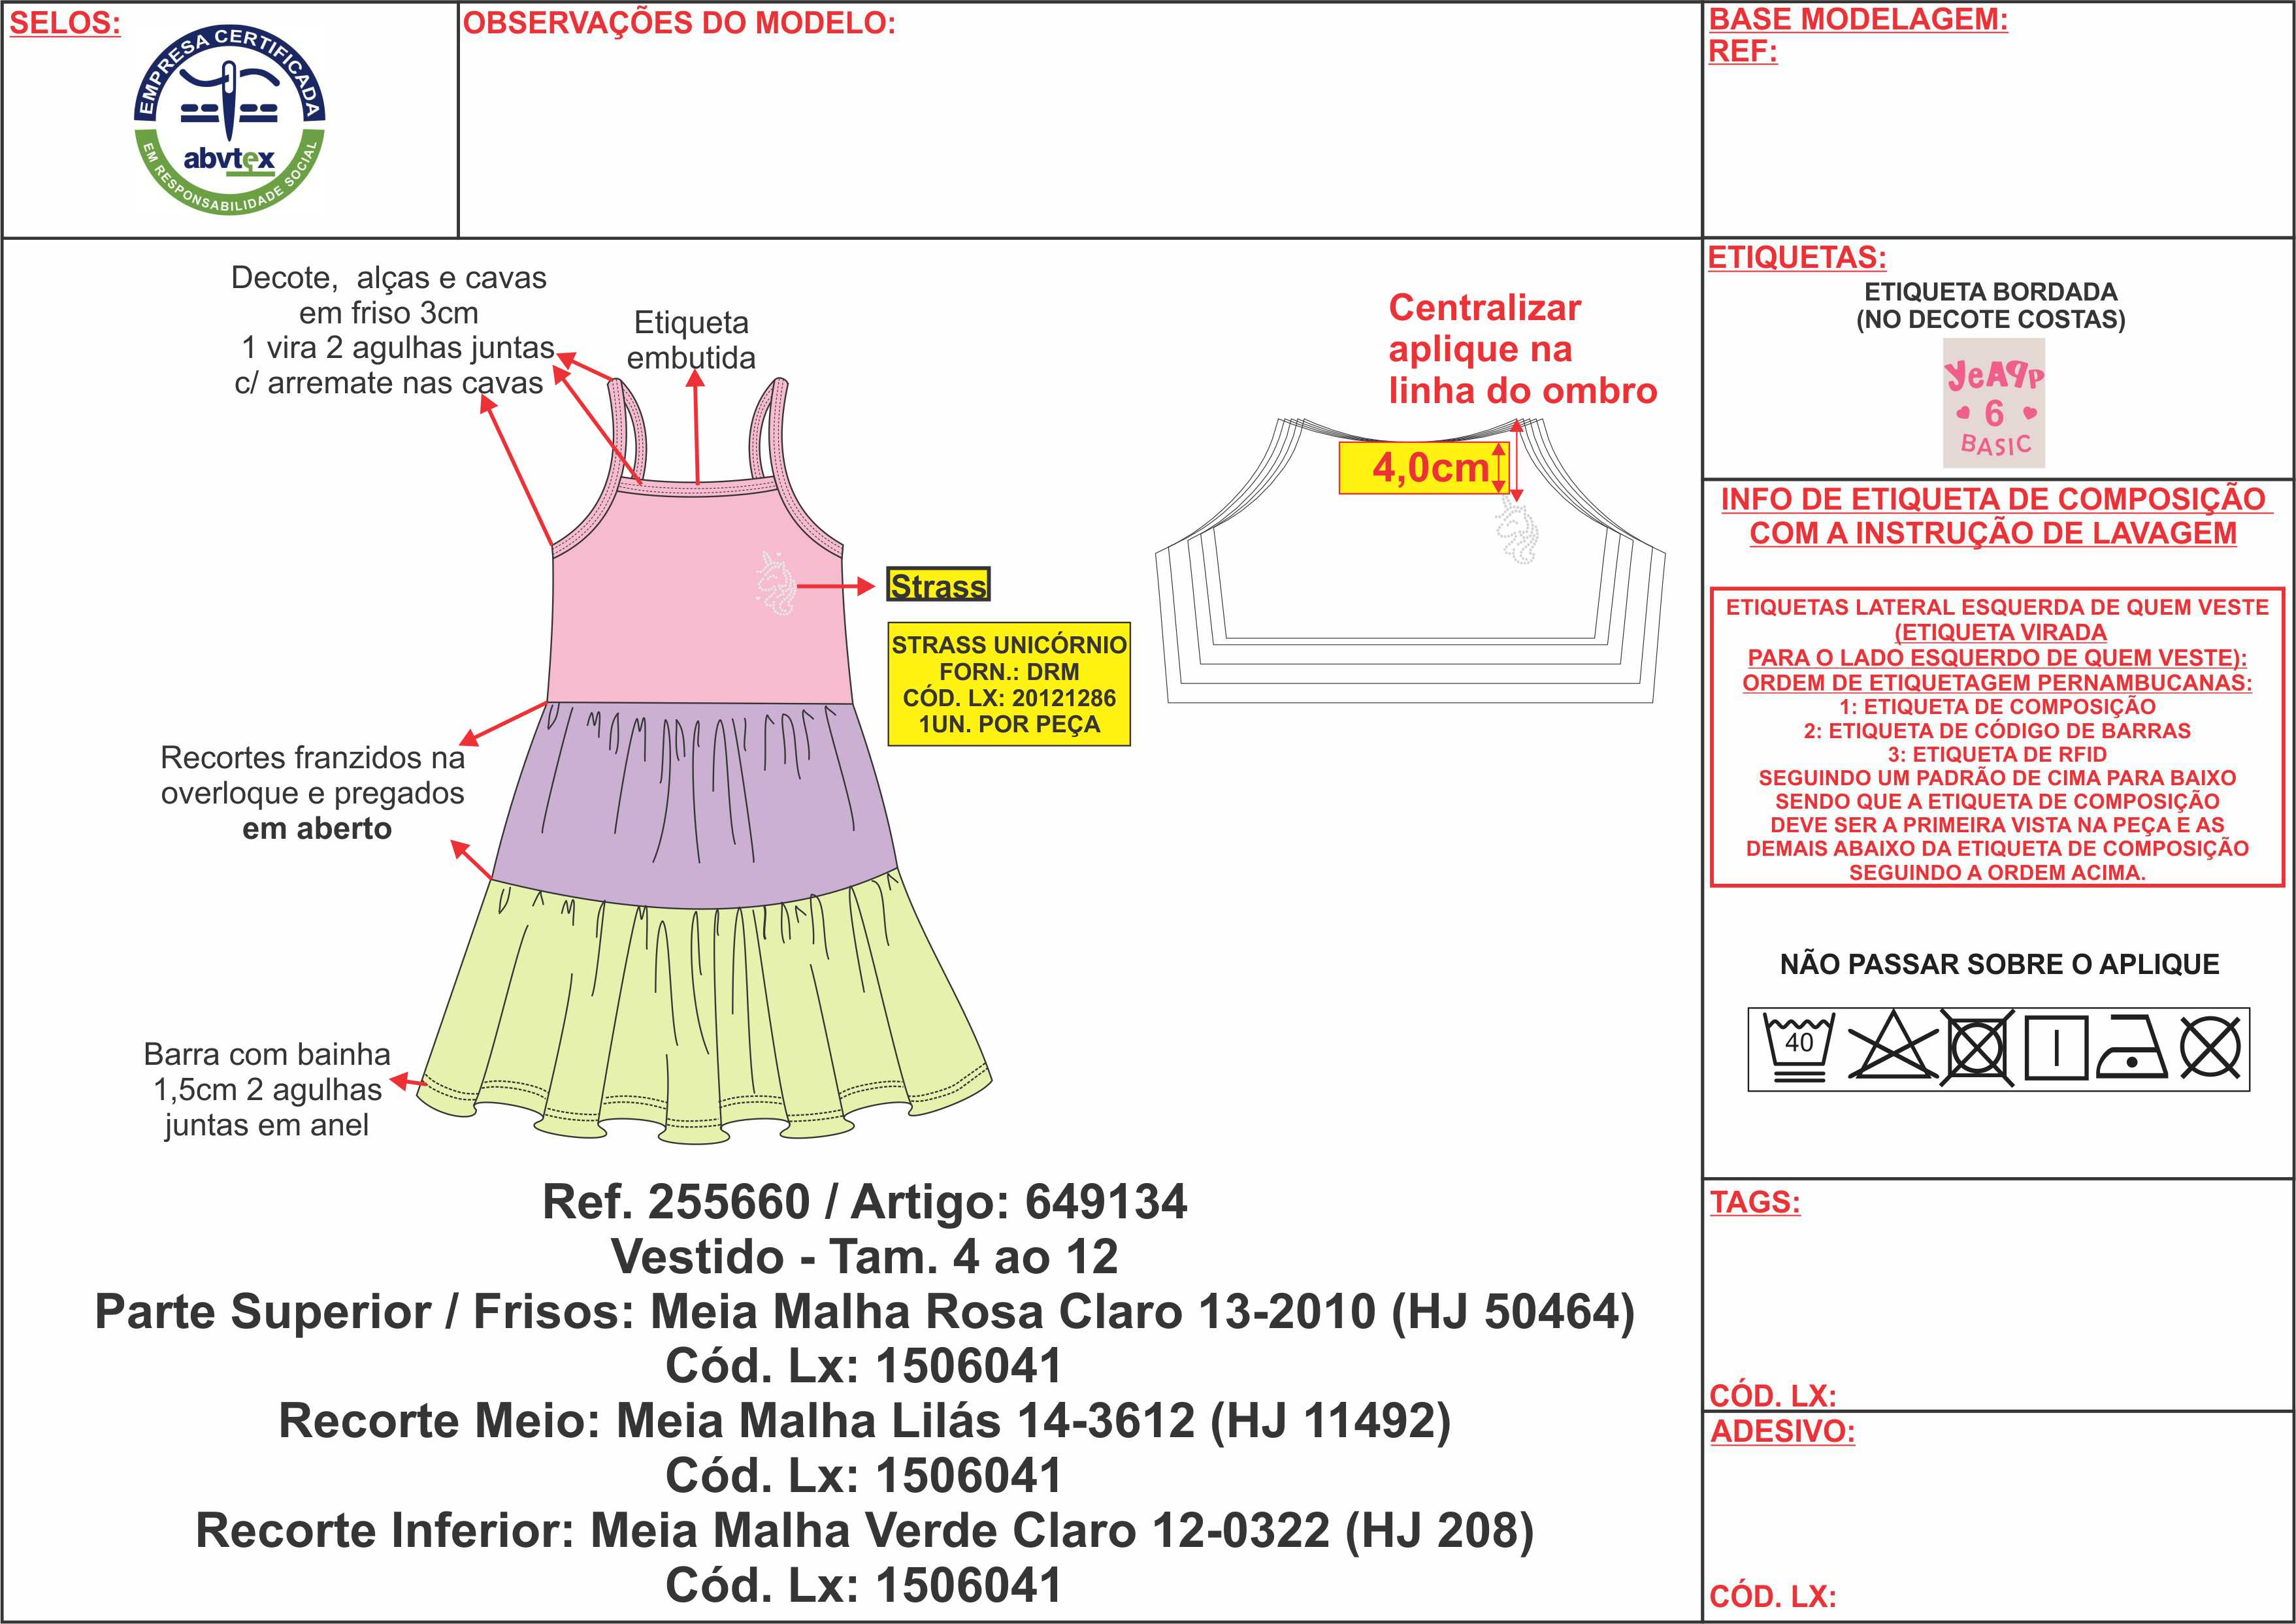Click the yellow 4,0cm measurement box

pos(1423,468)
